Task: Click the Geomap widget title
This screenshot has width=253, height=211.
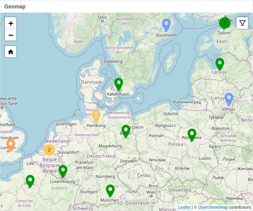Action: pyautogui.click(x=15, y=6)
